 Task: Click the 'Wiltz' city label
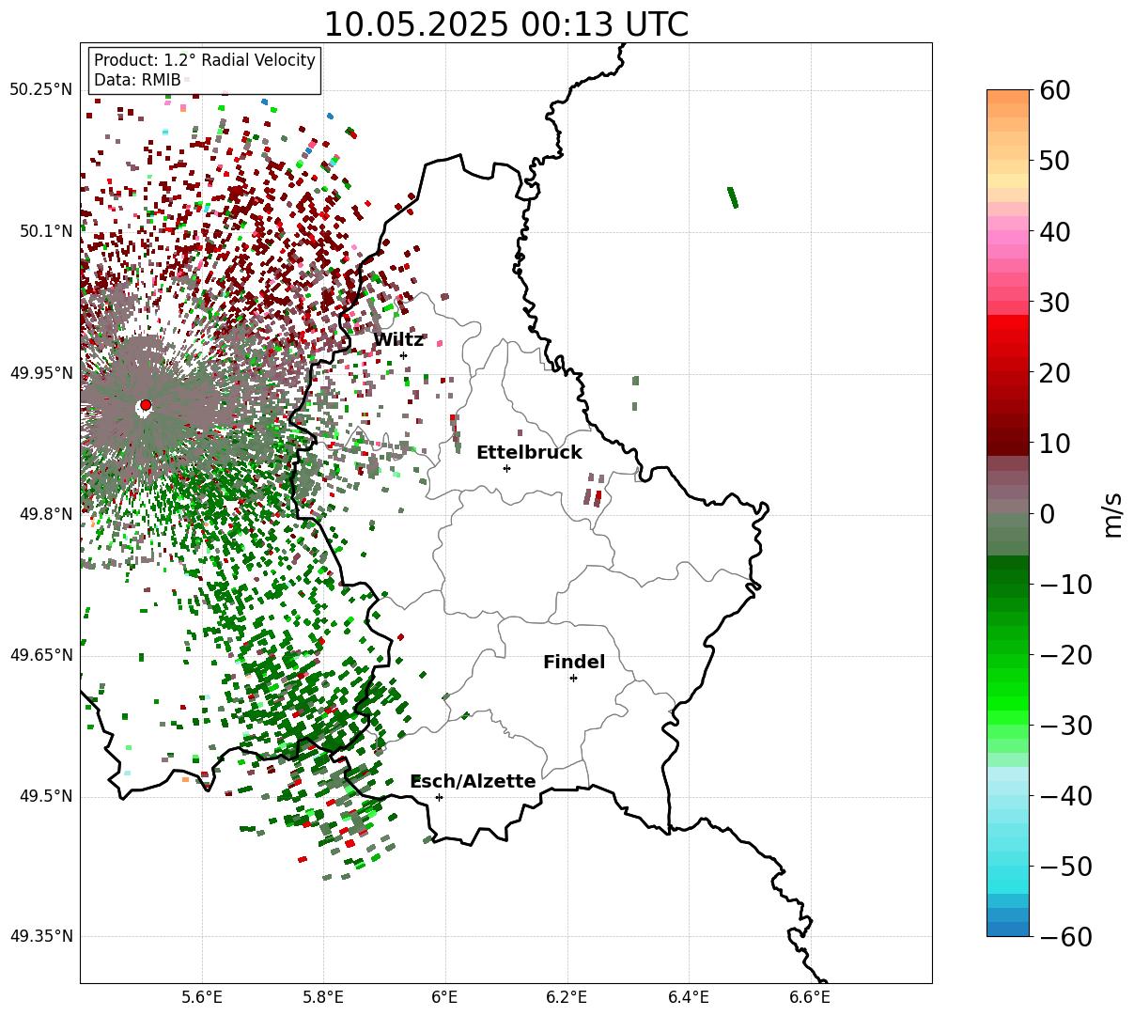tap(398, 340)
